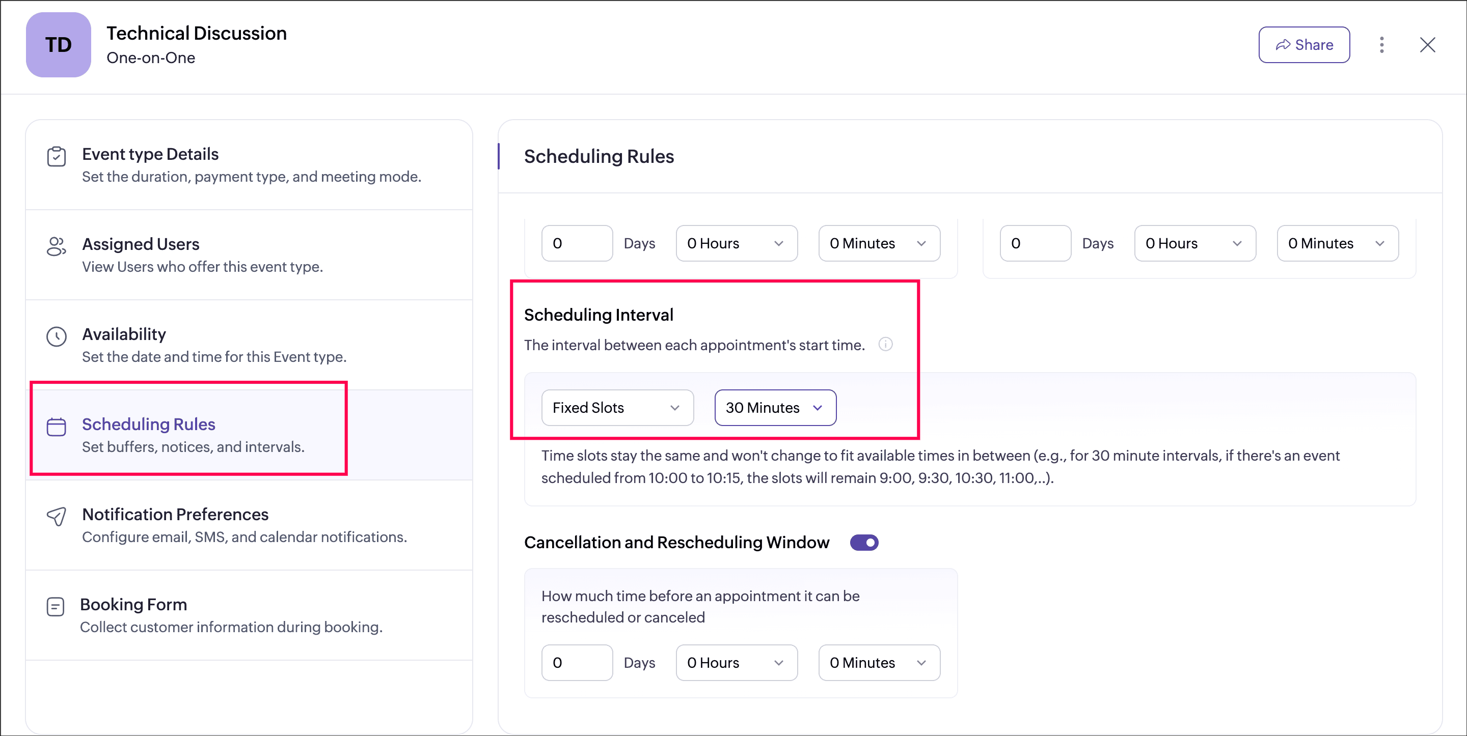
Task: Click the top-right Days number field
Action: point(1036,244)
